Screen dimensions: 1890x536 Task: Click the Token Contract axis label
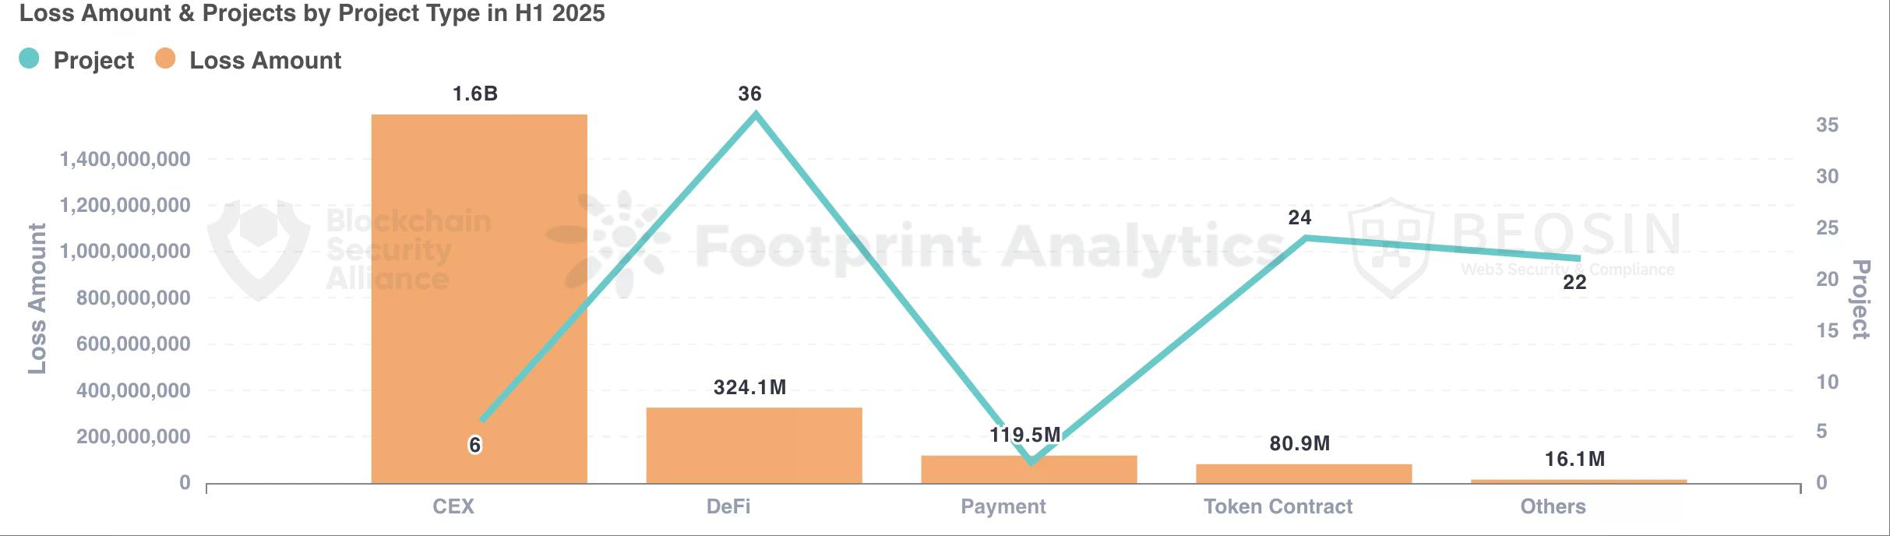(1278, 506)
